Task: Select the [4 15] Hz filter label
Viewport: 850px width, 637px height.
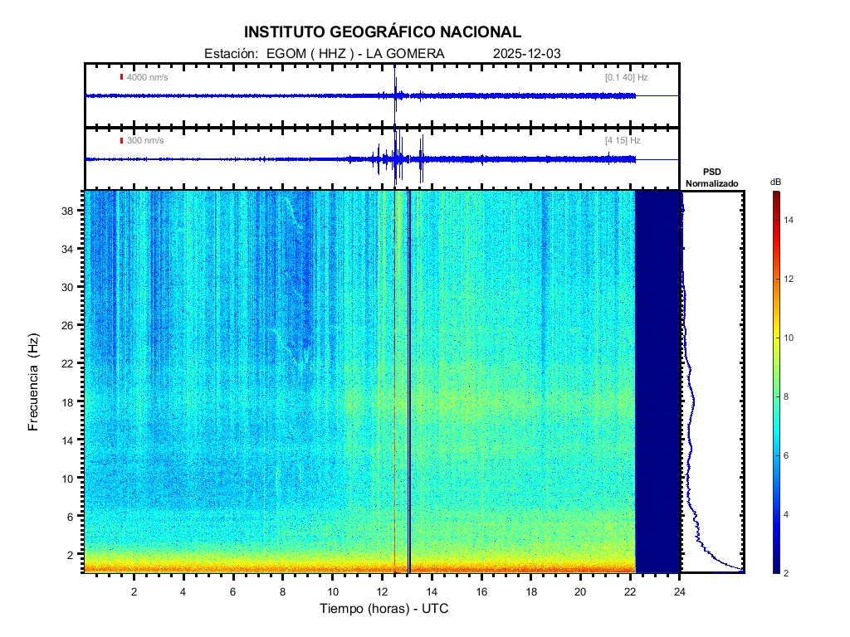Action: [x=623, y=140]
